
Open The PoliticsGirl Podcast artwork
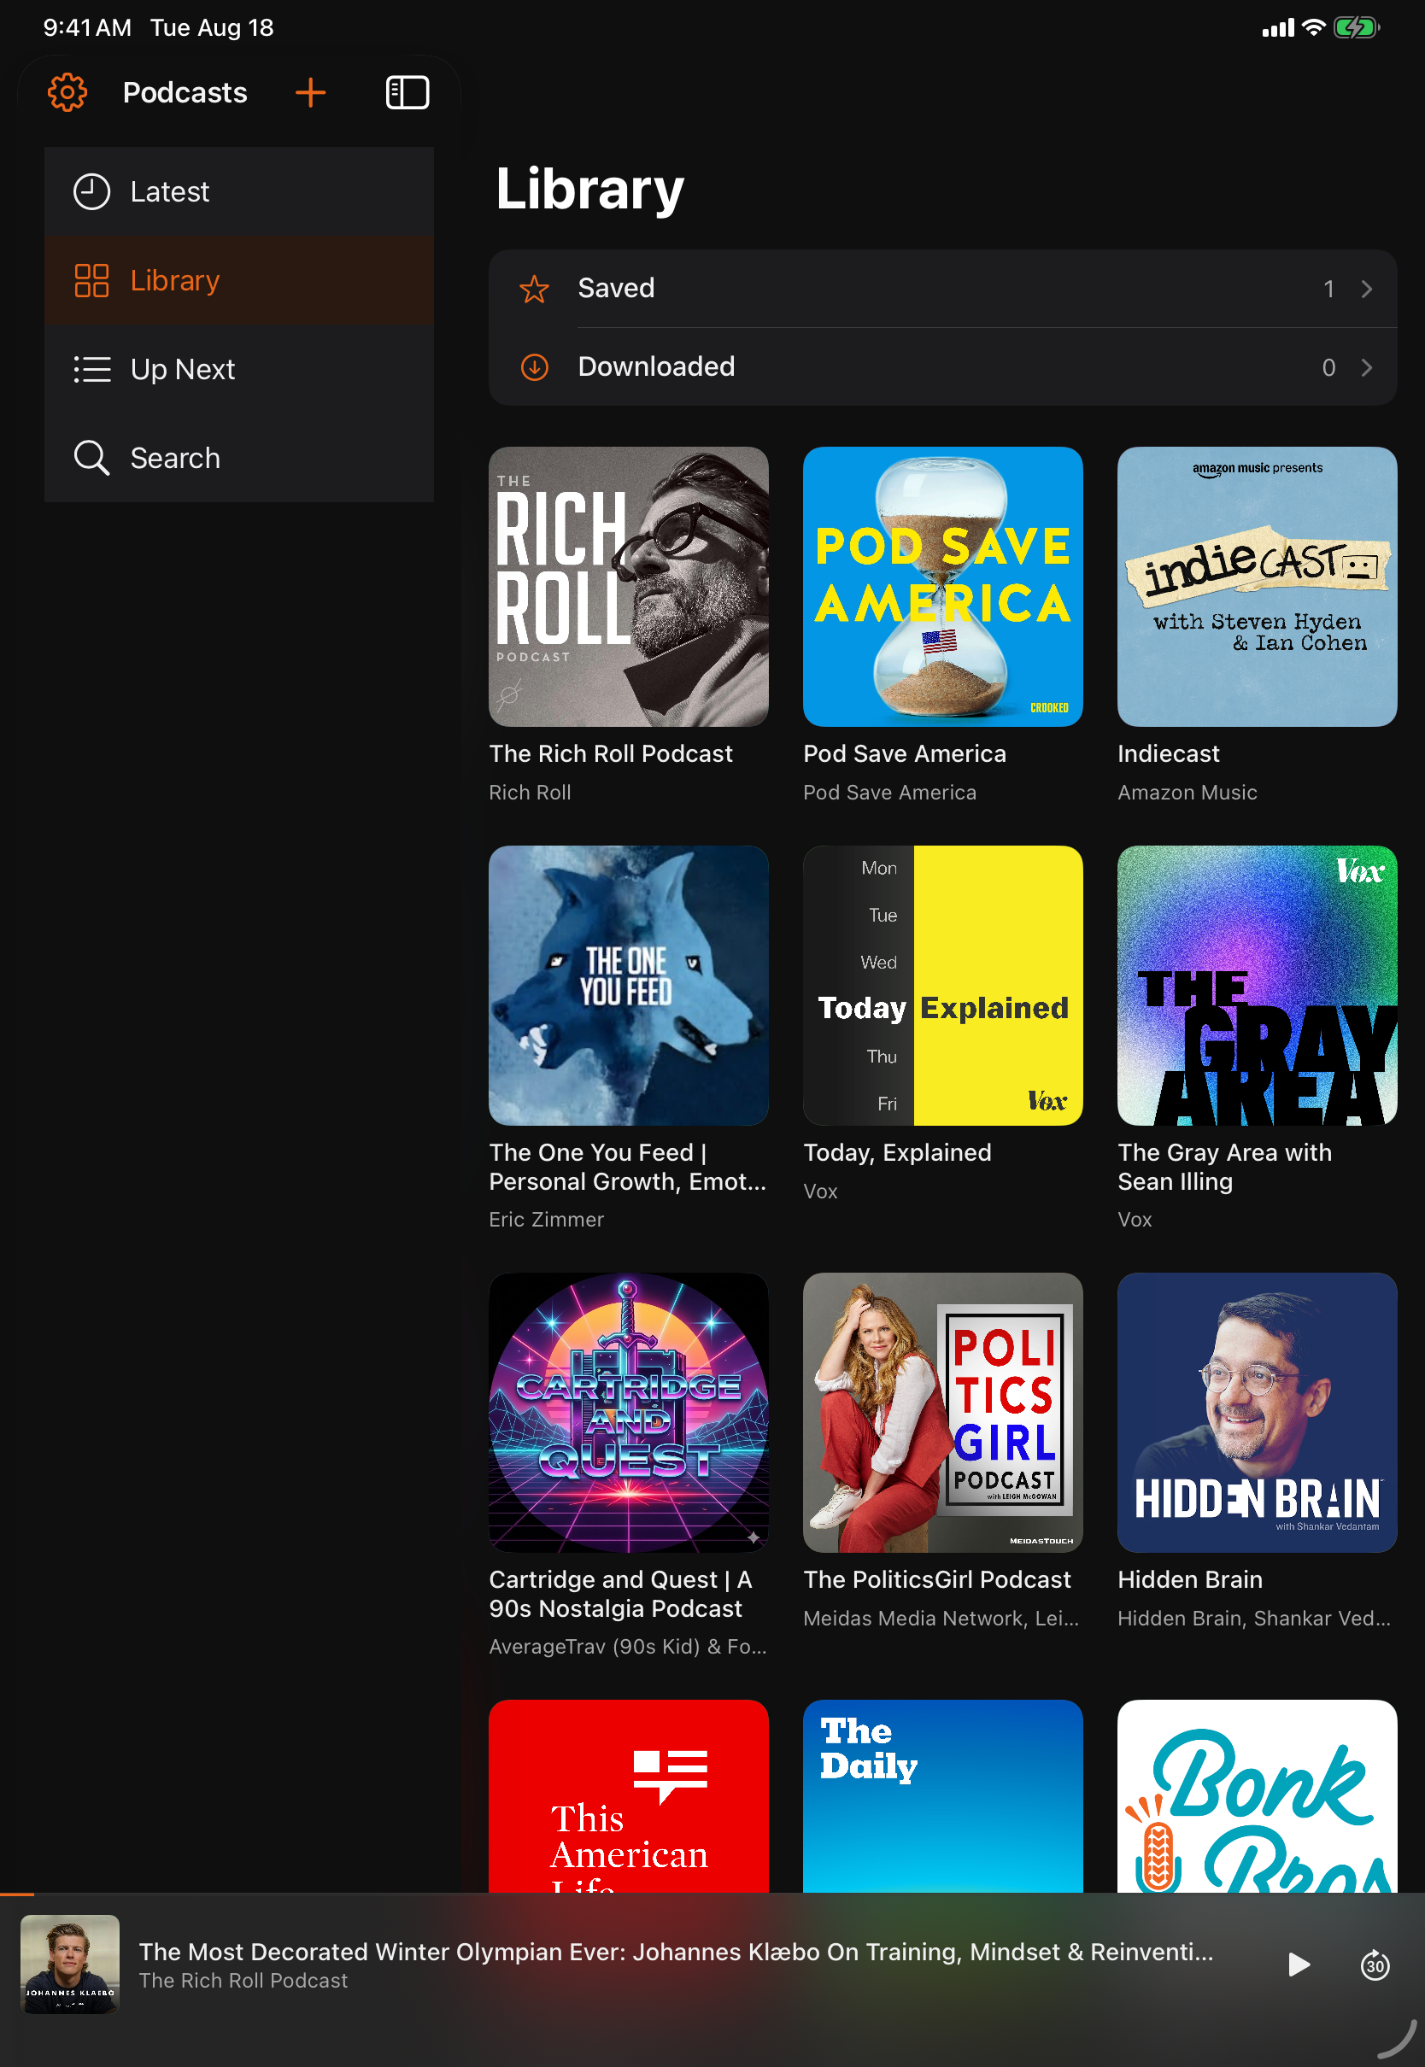pyautogui.click(x=942, y=1412)
